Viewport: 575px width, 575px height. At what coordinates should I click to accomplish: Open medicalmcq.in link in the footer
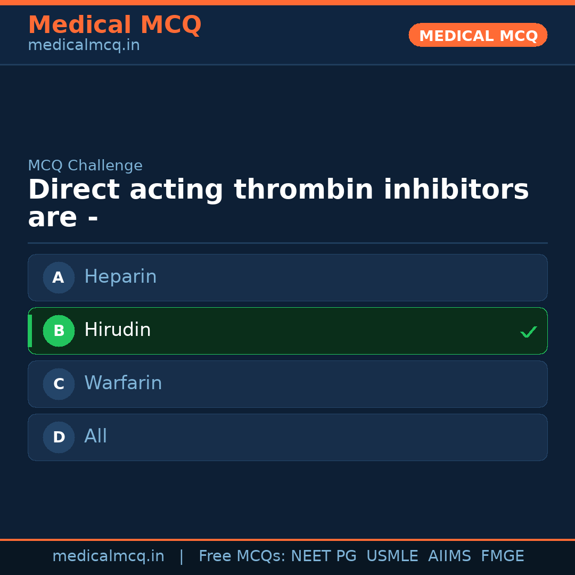(x=108, y=556)
